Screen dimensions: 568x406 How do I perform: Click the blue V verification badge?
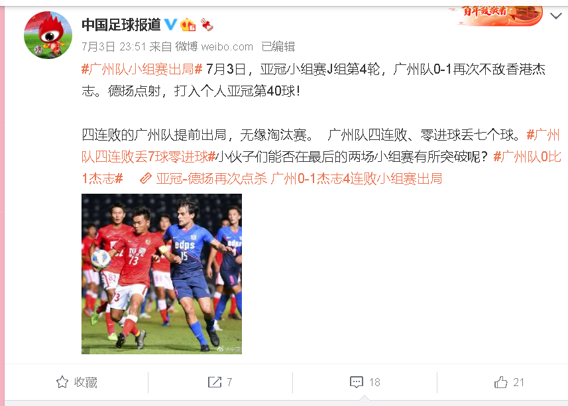click(x=170, y=25)
